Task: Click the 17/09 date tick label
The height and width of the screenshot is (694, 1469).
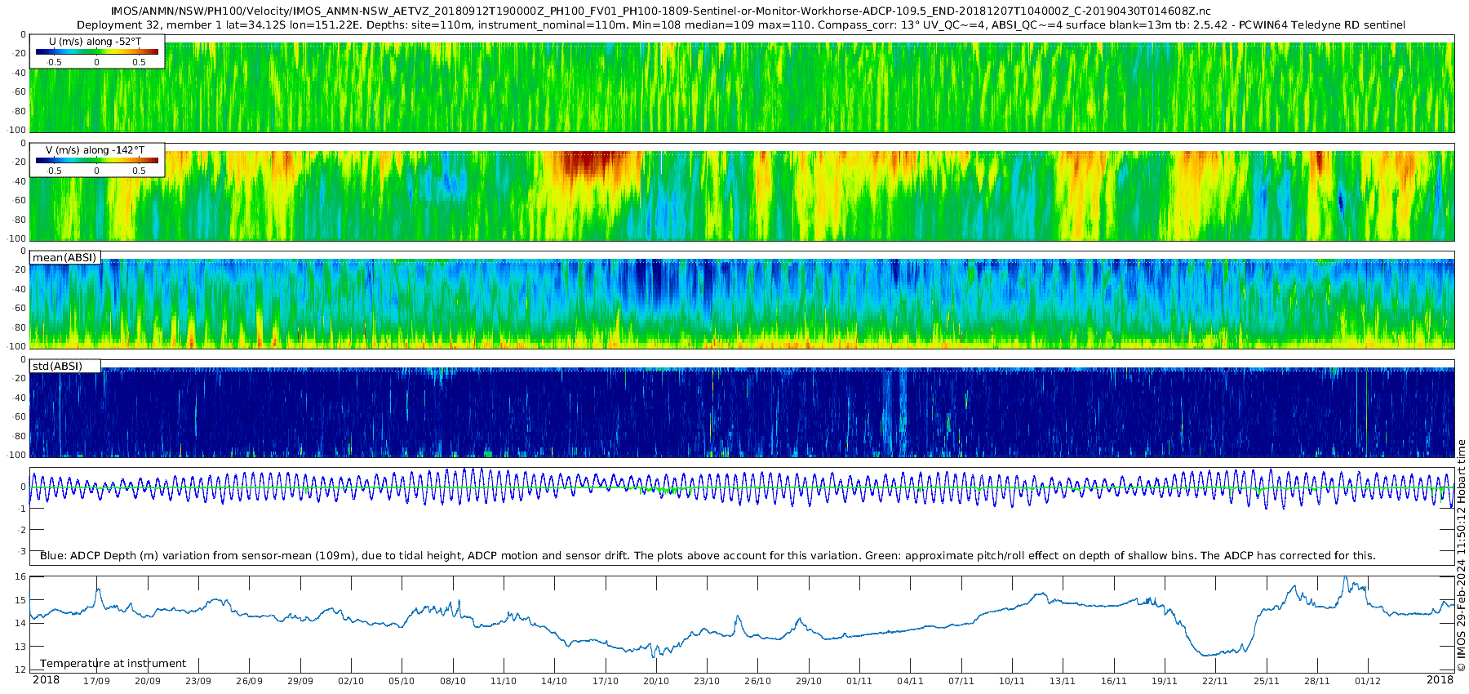Action: pos(96,681)
